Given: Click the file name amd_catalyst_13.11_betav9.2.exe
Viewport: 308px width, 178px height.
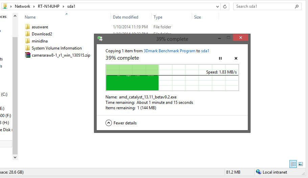Looking at the screenshot, I should pos(148,97).
